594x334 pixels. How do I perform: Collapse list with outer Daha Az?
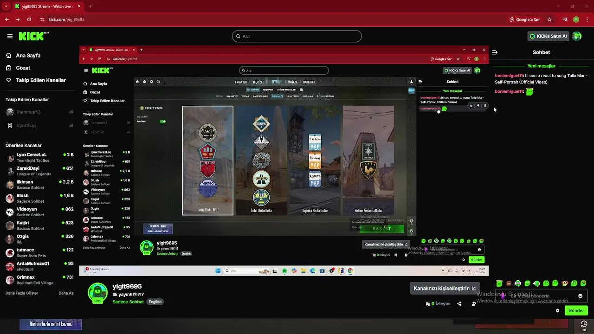click(x=66, y=293)
